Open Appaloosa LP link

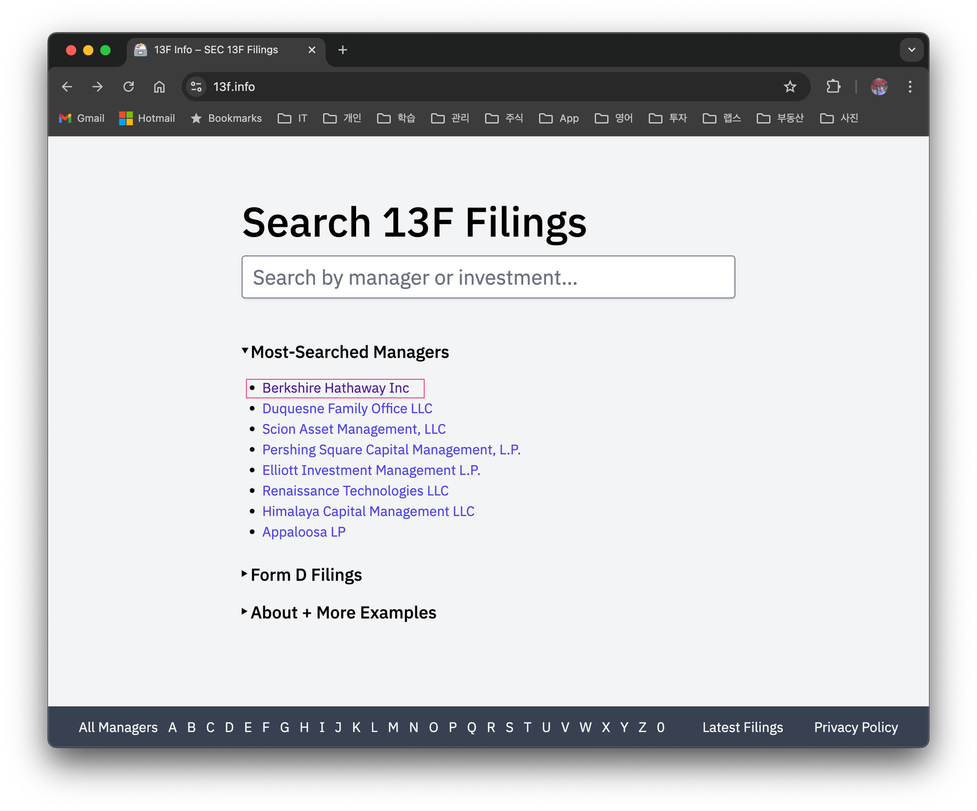point(304,532)
